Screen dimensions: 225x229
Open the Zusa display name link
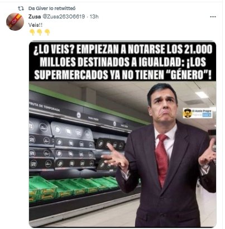35,17
